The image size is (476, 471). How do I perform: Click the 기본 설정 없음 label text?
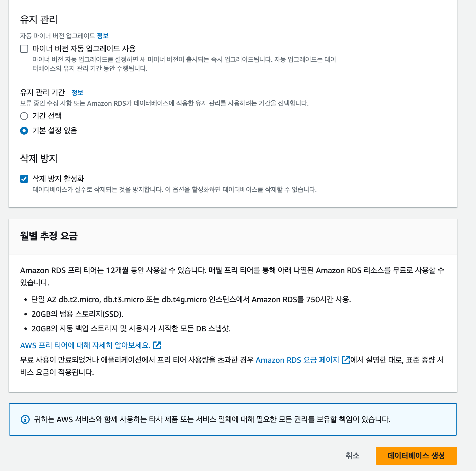55,131
